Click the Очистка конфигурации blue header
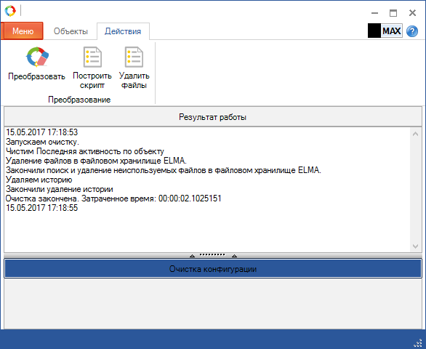426x349 pixels. [213, 269]
